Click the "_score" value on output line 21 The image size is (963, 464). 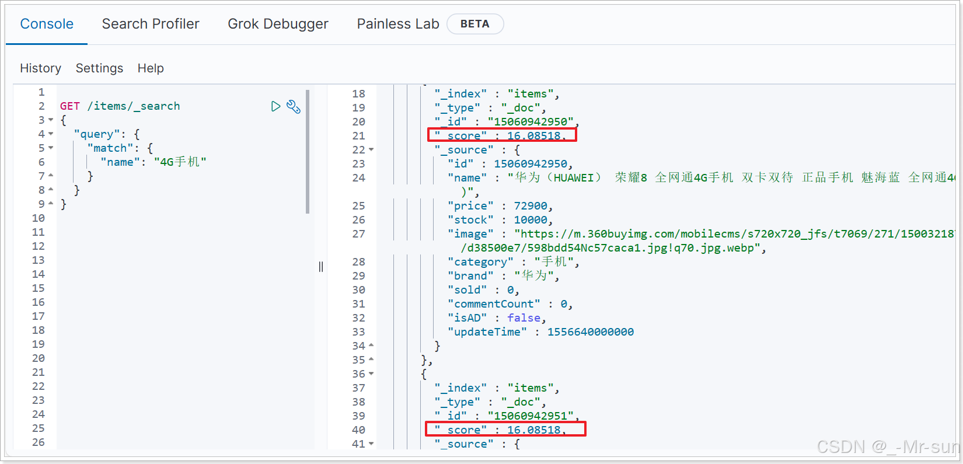point(533,136)
